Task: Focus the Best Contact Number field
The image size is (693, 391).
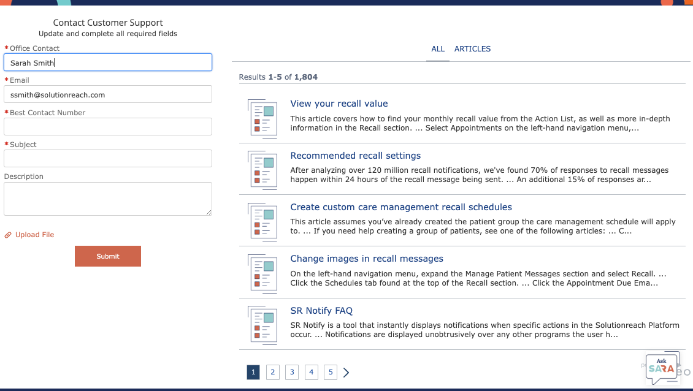Action: [x=107, y=126]
